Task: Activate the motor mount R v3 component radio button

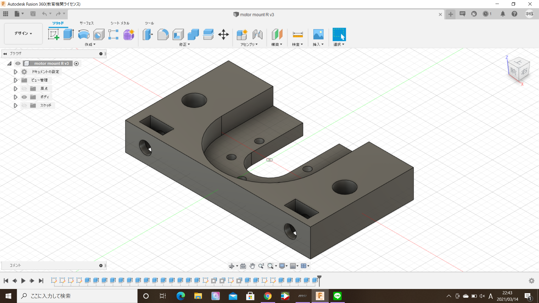Action: click(x=76, y=64)
